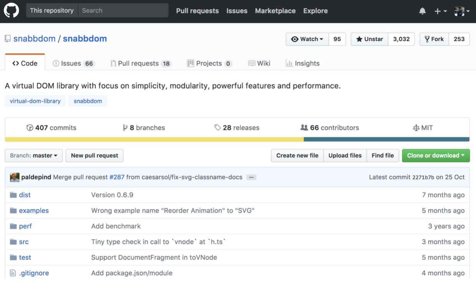Click the This repository search scope
This screenshot has width=476, height=294.
pyautogui.click(x=52, y=10)
